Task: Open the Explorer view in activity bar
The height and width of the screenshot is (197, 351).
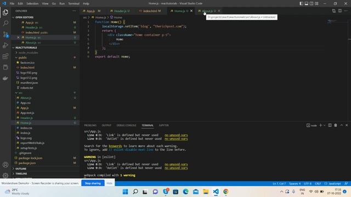Action: pos(5,12)
